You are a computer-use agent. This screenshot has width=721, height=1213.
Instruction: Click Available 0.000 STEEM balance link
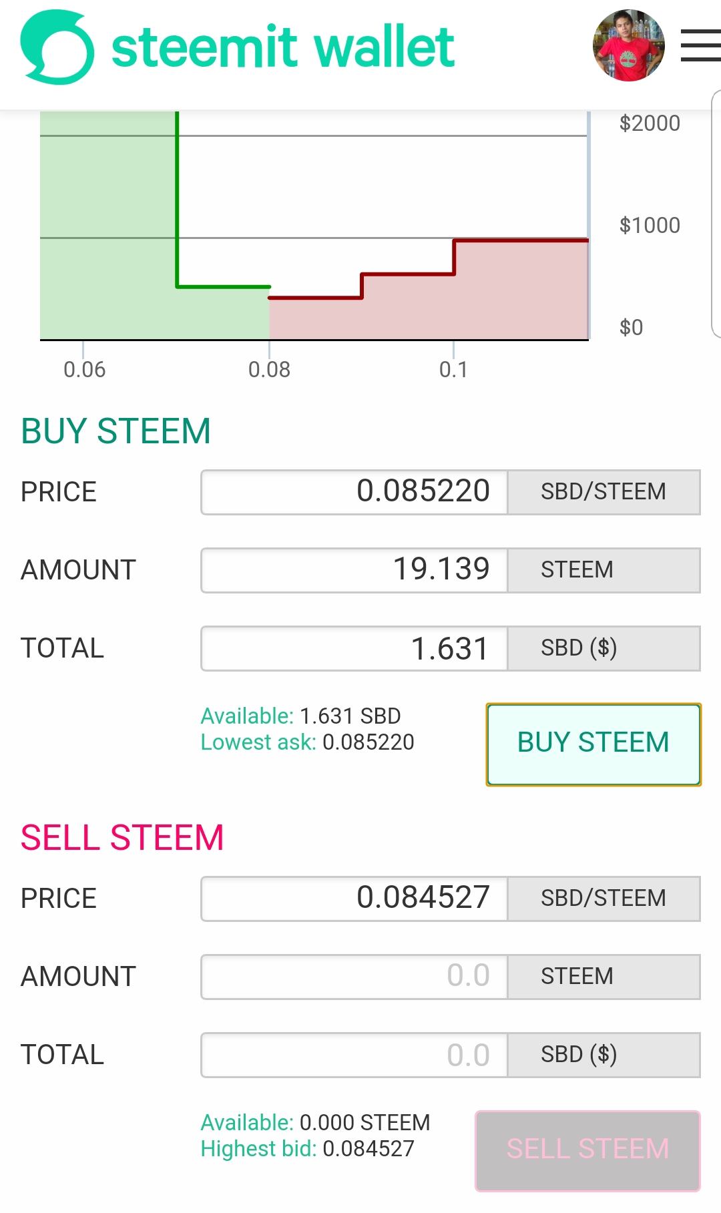(x=315, y=1122)
